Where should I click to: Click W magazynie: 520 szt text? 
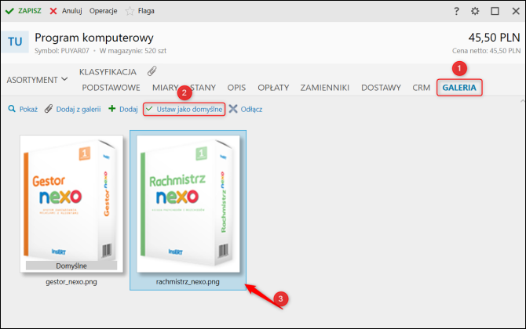point(133,51)
